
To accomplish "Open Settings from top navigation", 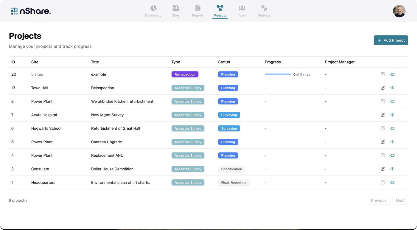I will point(264,11).
